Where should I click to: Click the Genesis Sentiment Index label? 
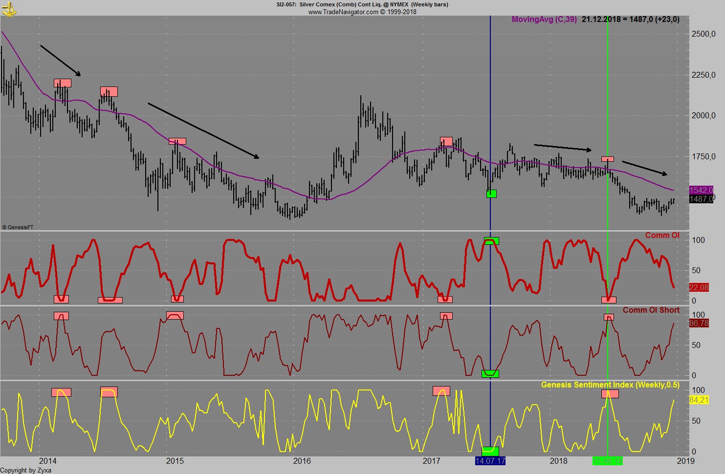(610, 385)
